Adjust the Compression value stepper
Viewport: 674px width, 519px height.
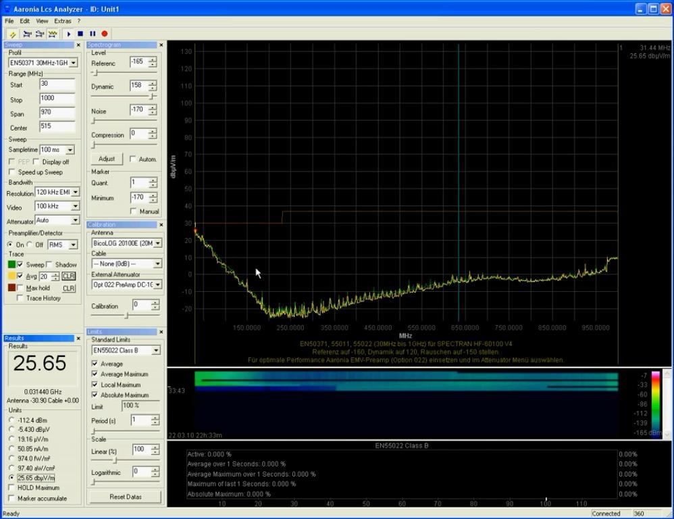(x=153, y=134)
